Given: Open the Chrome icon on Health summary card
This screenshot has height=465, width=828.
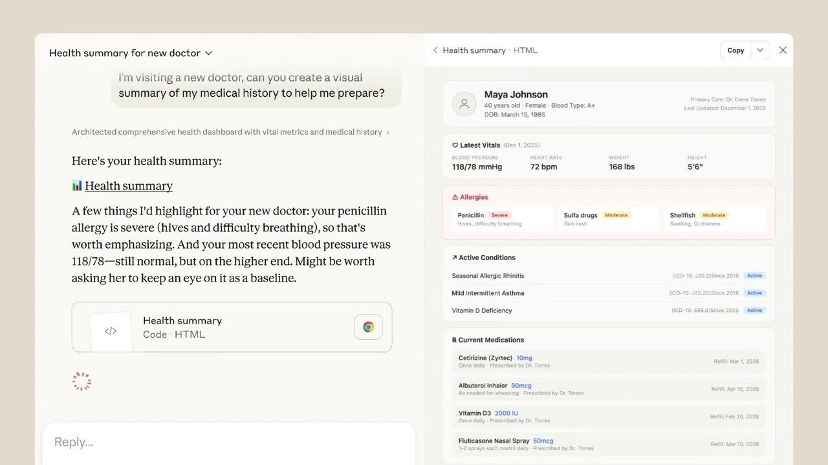Looking at the screenshot, I should (x=368, y=327).
